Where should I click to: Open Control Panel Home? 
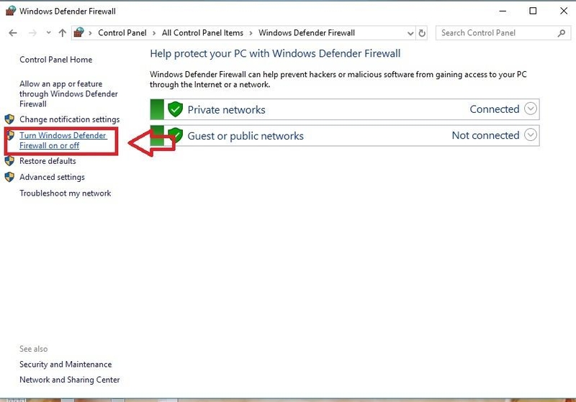[56, 60]
